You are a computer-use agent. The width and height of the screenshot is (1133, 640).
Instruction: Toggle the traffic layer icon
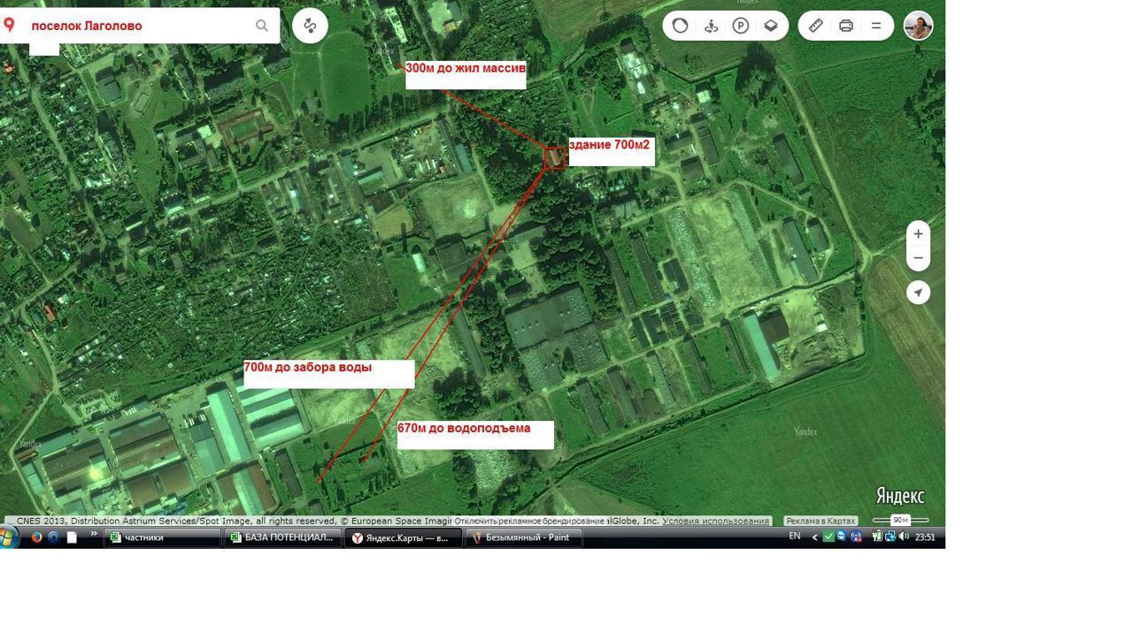[680, 26]
